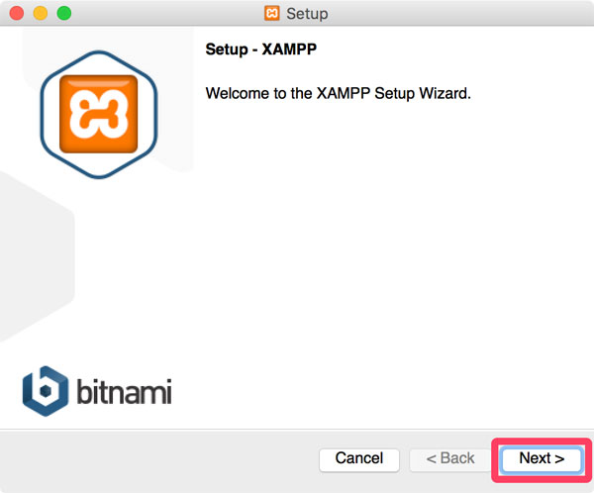Image resolution: width=594 pixels, height=493 pixels.
Task: Click the 'Setup' window title text
Action: (x=307, y=14)
